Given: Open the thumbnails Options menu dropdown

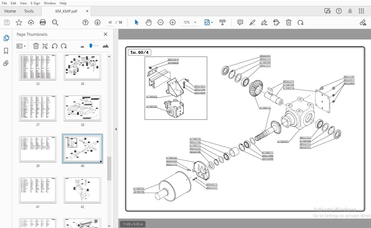Looking at the screenshot, I should coord(21,46).
